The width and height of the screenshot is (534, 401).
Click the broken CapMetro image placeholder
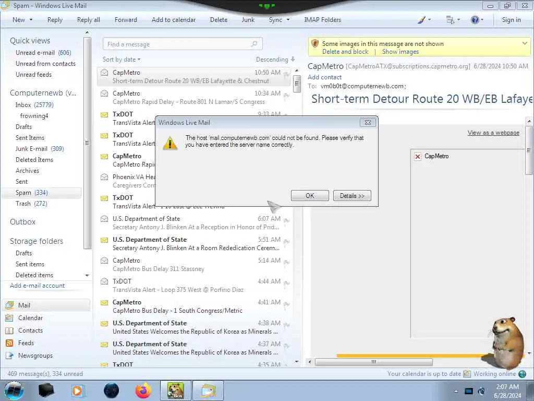point(418,156)
